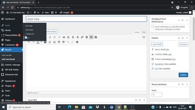Clear formatting with the eraser icon

click(50, 42)
